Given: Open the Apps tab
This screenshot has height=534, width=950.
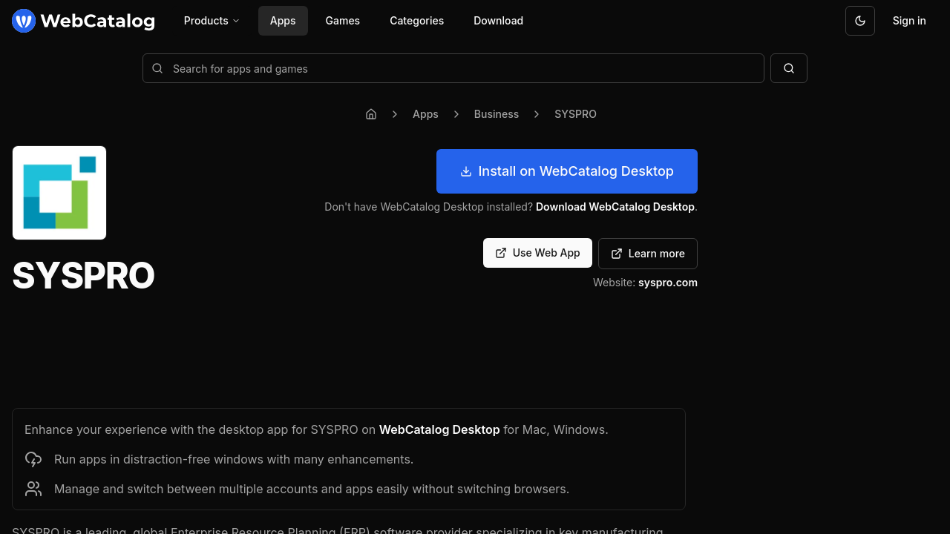Looking at the screenshot, I should click(283, 21).
